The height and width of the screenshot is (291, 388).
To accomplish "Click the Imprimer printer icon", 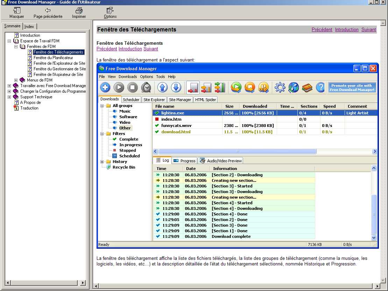I will pyautogui.click(x=79, y=10).
